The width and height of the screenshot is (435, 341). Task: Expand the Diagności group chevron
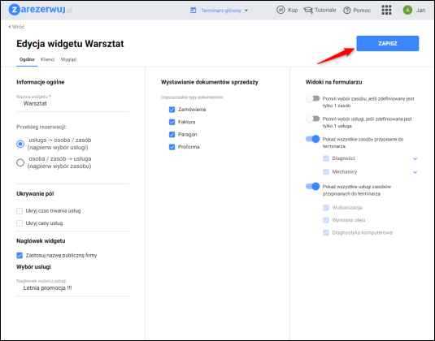pyautogui.click(x=415, y=158)
